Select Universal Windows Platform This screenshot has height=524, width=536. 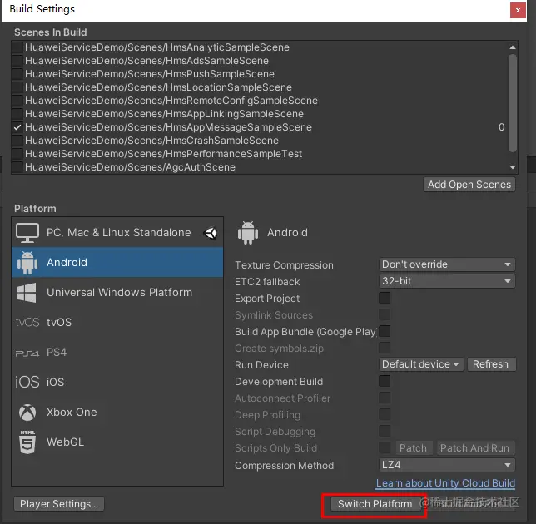[117, 293]
